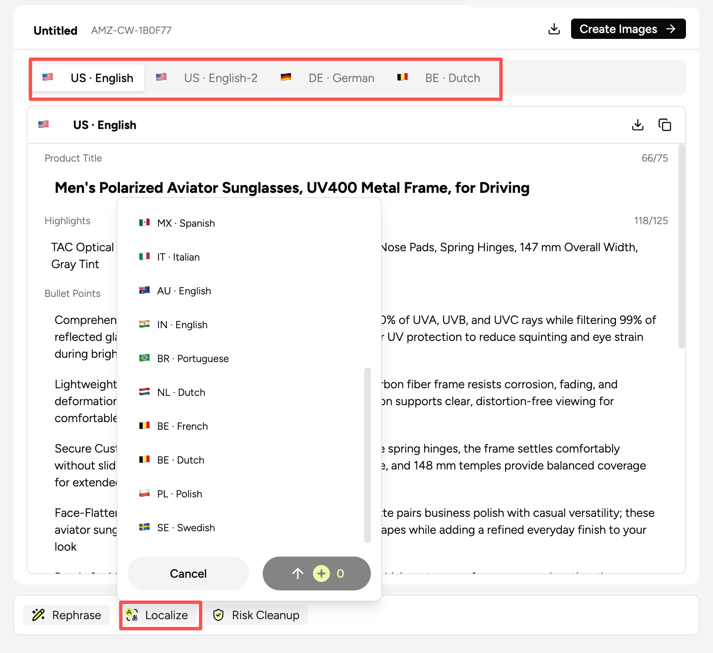Click the product title text
This screenshot has width=713, height=653.
(292, 188)
